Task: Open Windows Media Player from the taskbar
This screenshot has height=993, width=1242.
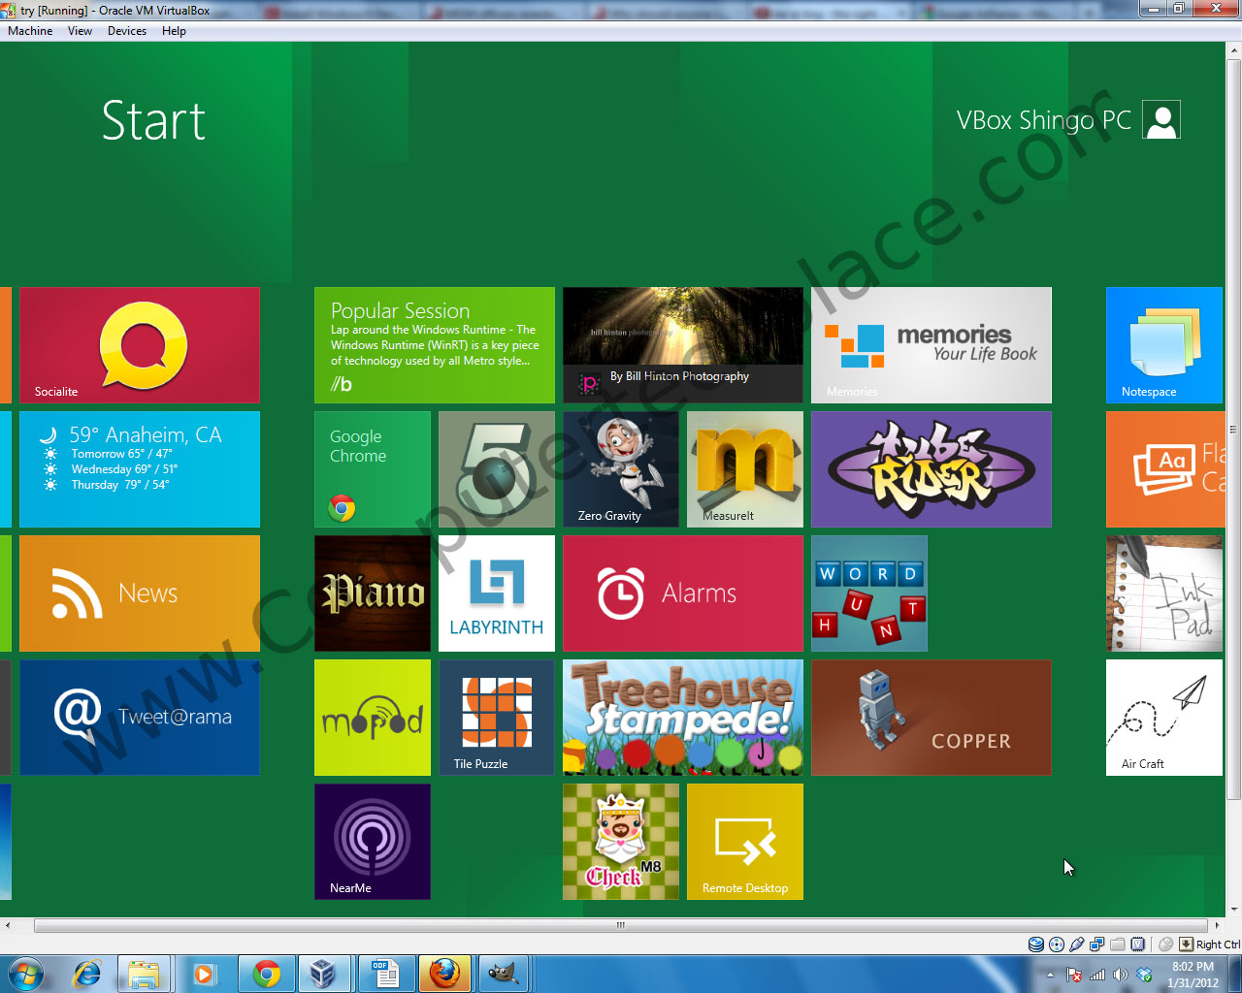Action: tap(204, 974)
